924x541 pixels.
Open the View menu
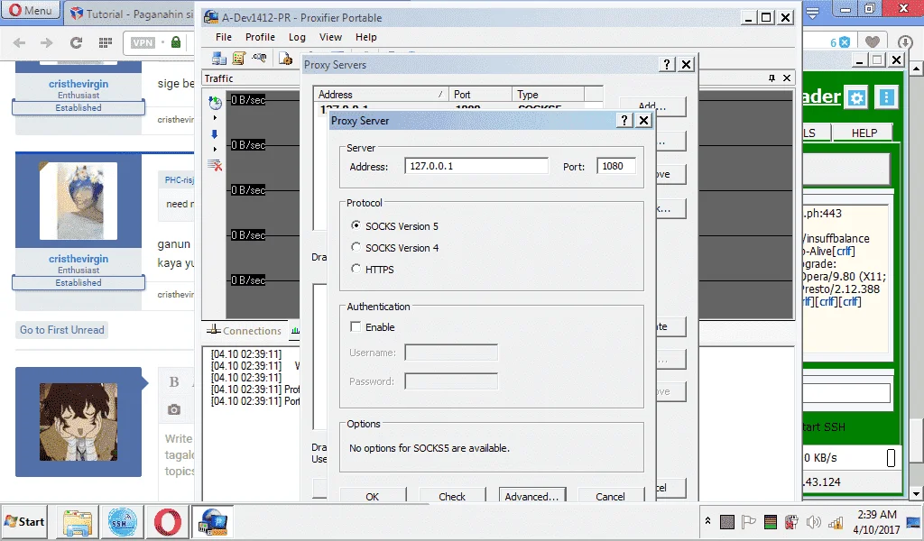tap(330, 37)
